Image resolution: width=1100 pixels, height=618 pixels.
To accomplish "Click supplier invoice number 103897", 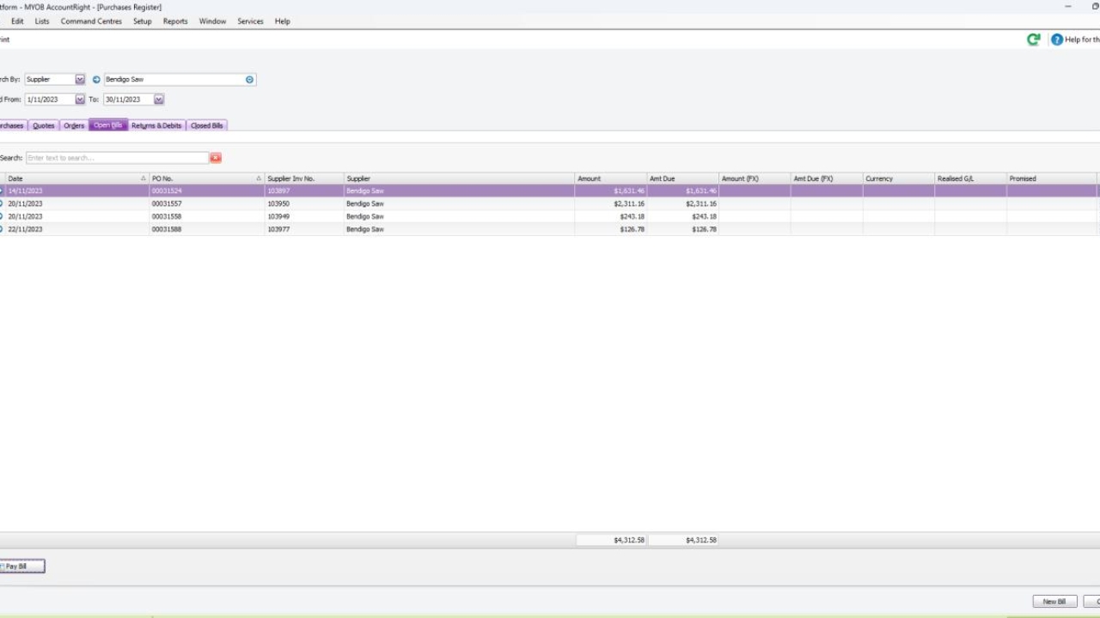I will [x=278, y=191].
